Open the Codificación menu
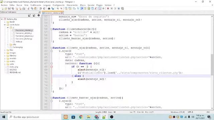The height and width of the screenshot is (120, 214). coord(36,5)
